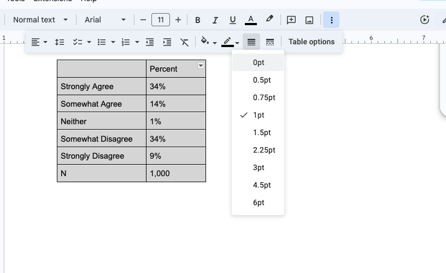
Task: Click the clear formatting icon
Action: tap(185, 42)
